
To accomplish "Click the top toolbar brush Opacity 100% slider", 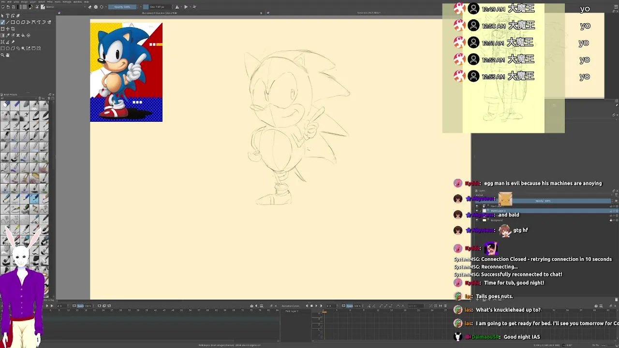I will click(122, 7).
